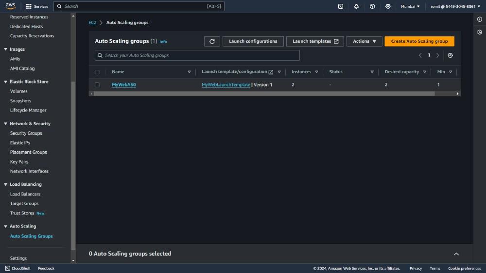
Task: Click Create Auto Scaling group button
Action: [x=419, y=41]
